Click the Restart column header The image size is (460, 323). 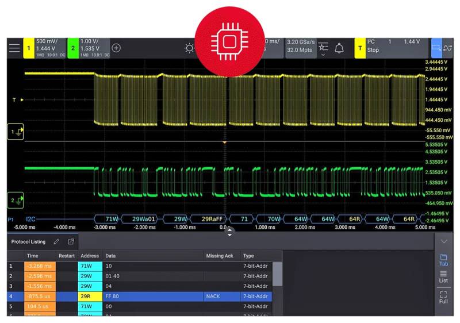tap(67, 256)
